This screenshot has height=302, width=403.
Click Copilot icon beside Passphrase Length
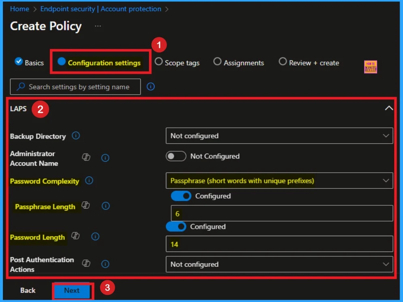[x=86, y=205]
